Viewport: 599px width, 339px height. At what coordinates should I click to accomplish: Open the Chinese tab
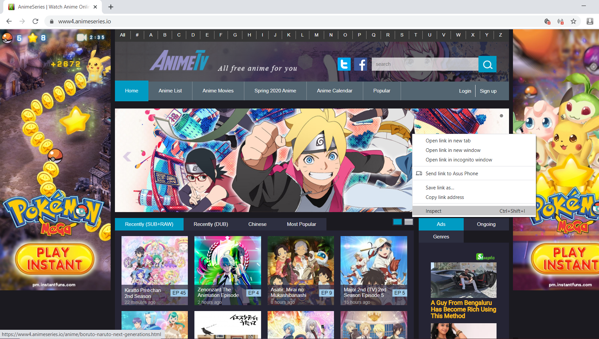click(x=257, y=224)
